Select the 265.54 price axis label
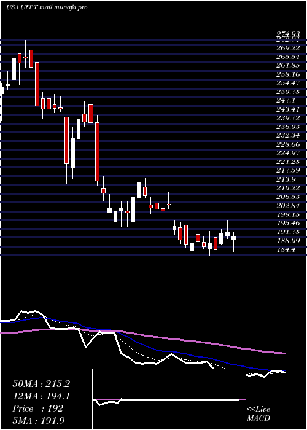This screenshot has width=307, height=430. 288,57
